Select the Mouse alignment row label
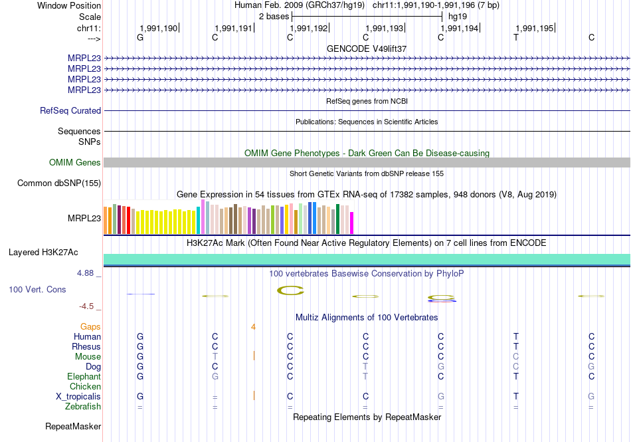631x442 pixels. (x=88, y=357)
